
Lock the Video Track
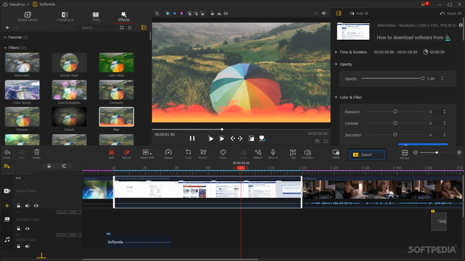click(x=19, y=206)
